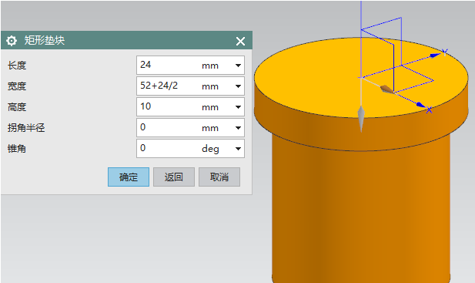Select the gray downward arrow handle on model

361,118
